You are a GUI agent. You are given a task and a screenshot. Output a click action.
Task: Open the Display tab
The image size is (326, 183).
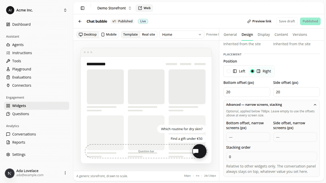[x=264, y=35]
